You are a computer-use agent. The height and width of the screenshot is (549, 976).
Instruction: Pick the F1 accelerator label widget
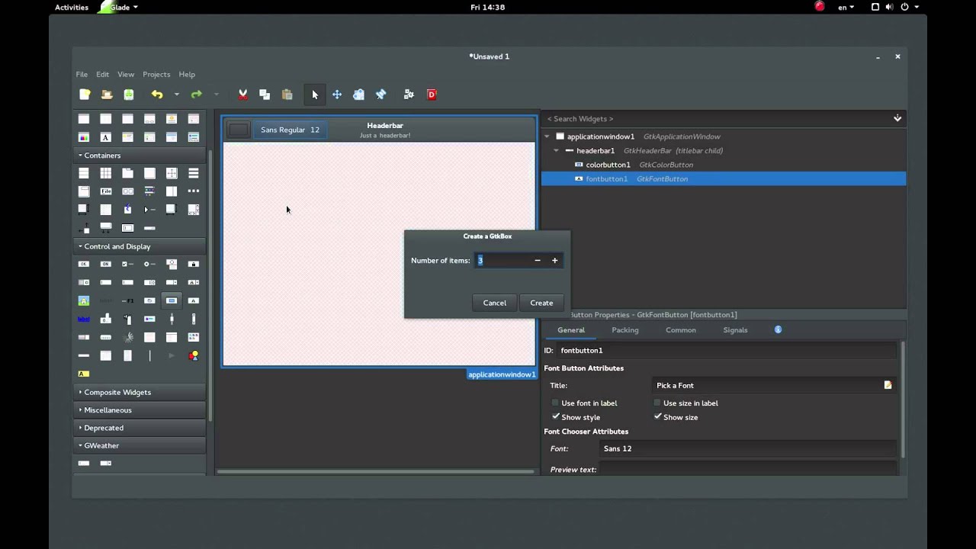click(127, 300)
